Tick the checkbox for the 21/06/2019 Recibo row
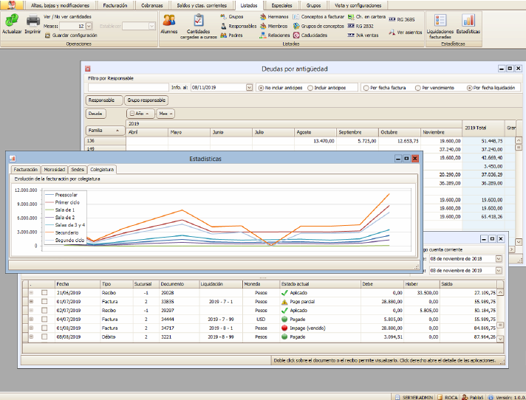This screenshot has height=400, width=526. (x=44, y=293)
